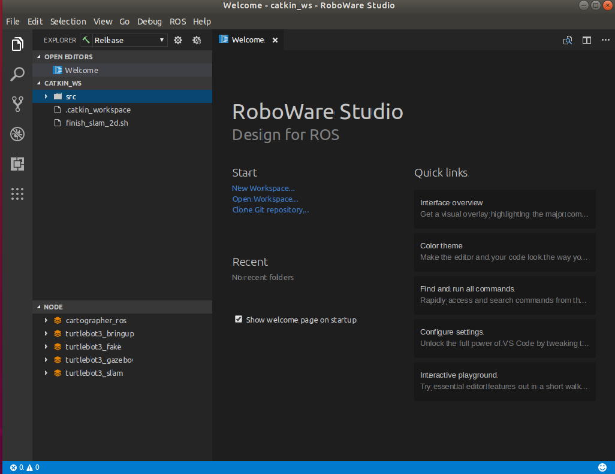Open the Go menu
This screenshot has height=474, width=615.
tap(124, 22)
